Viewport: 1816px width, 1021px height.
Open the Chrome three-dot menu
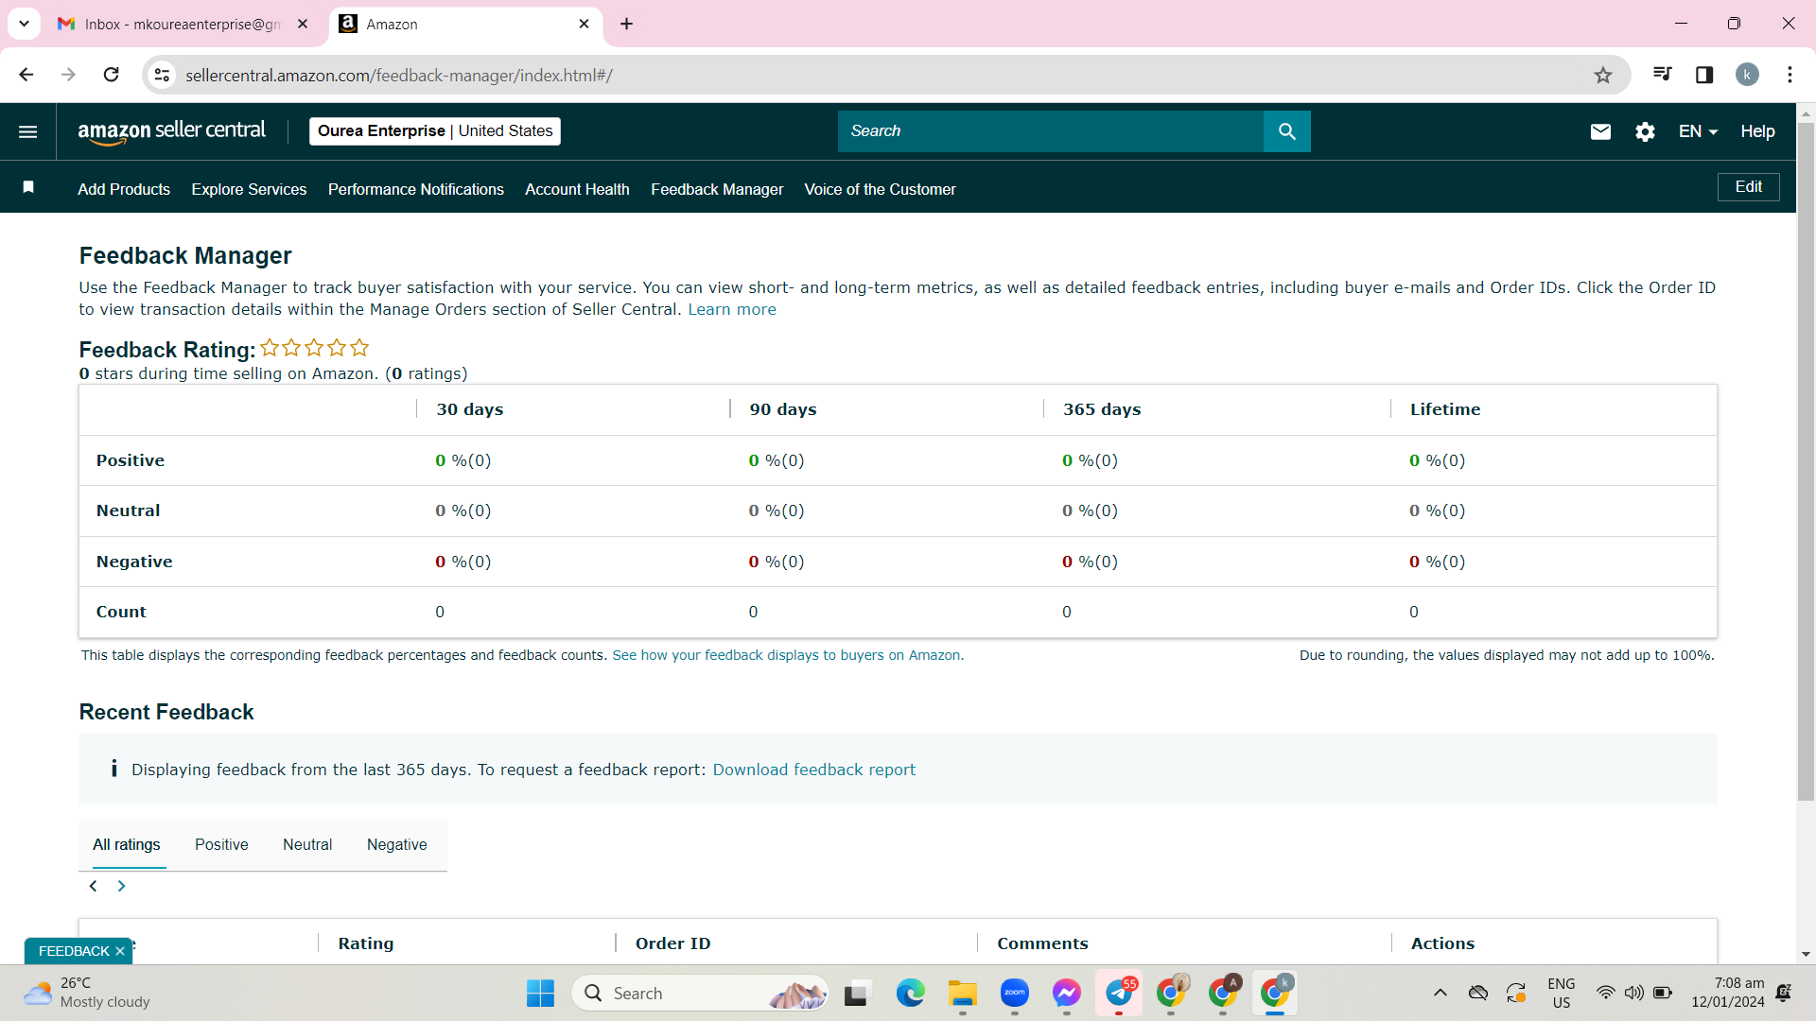click(x=1790, y=75)
